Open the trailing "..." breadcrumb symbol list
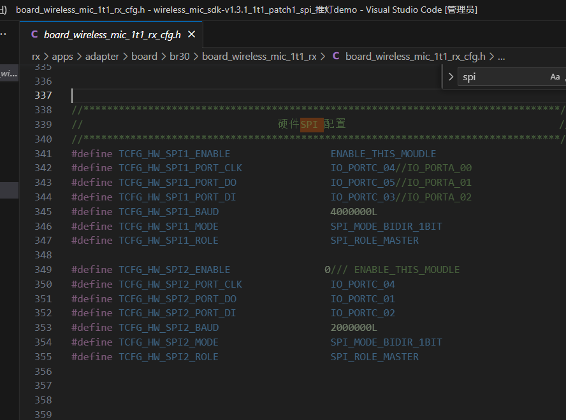This screenshot has height=420, width=566. coord(502,57)
